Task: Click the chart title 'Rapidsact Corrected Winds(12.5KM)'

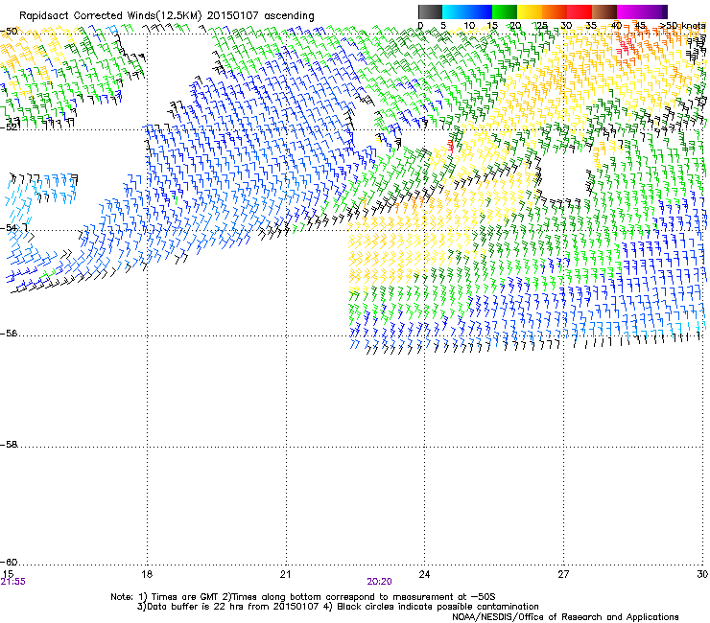Action: [x=110, y=16]
